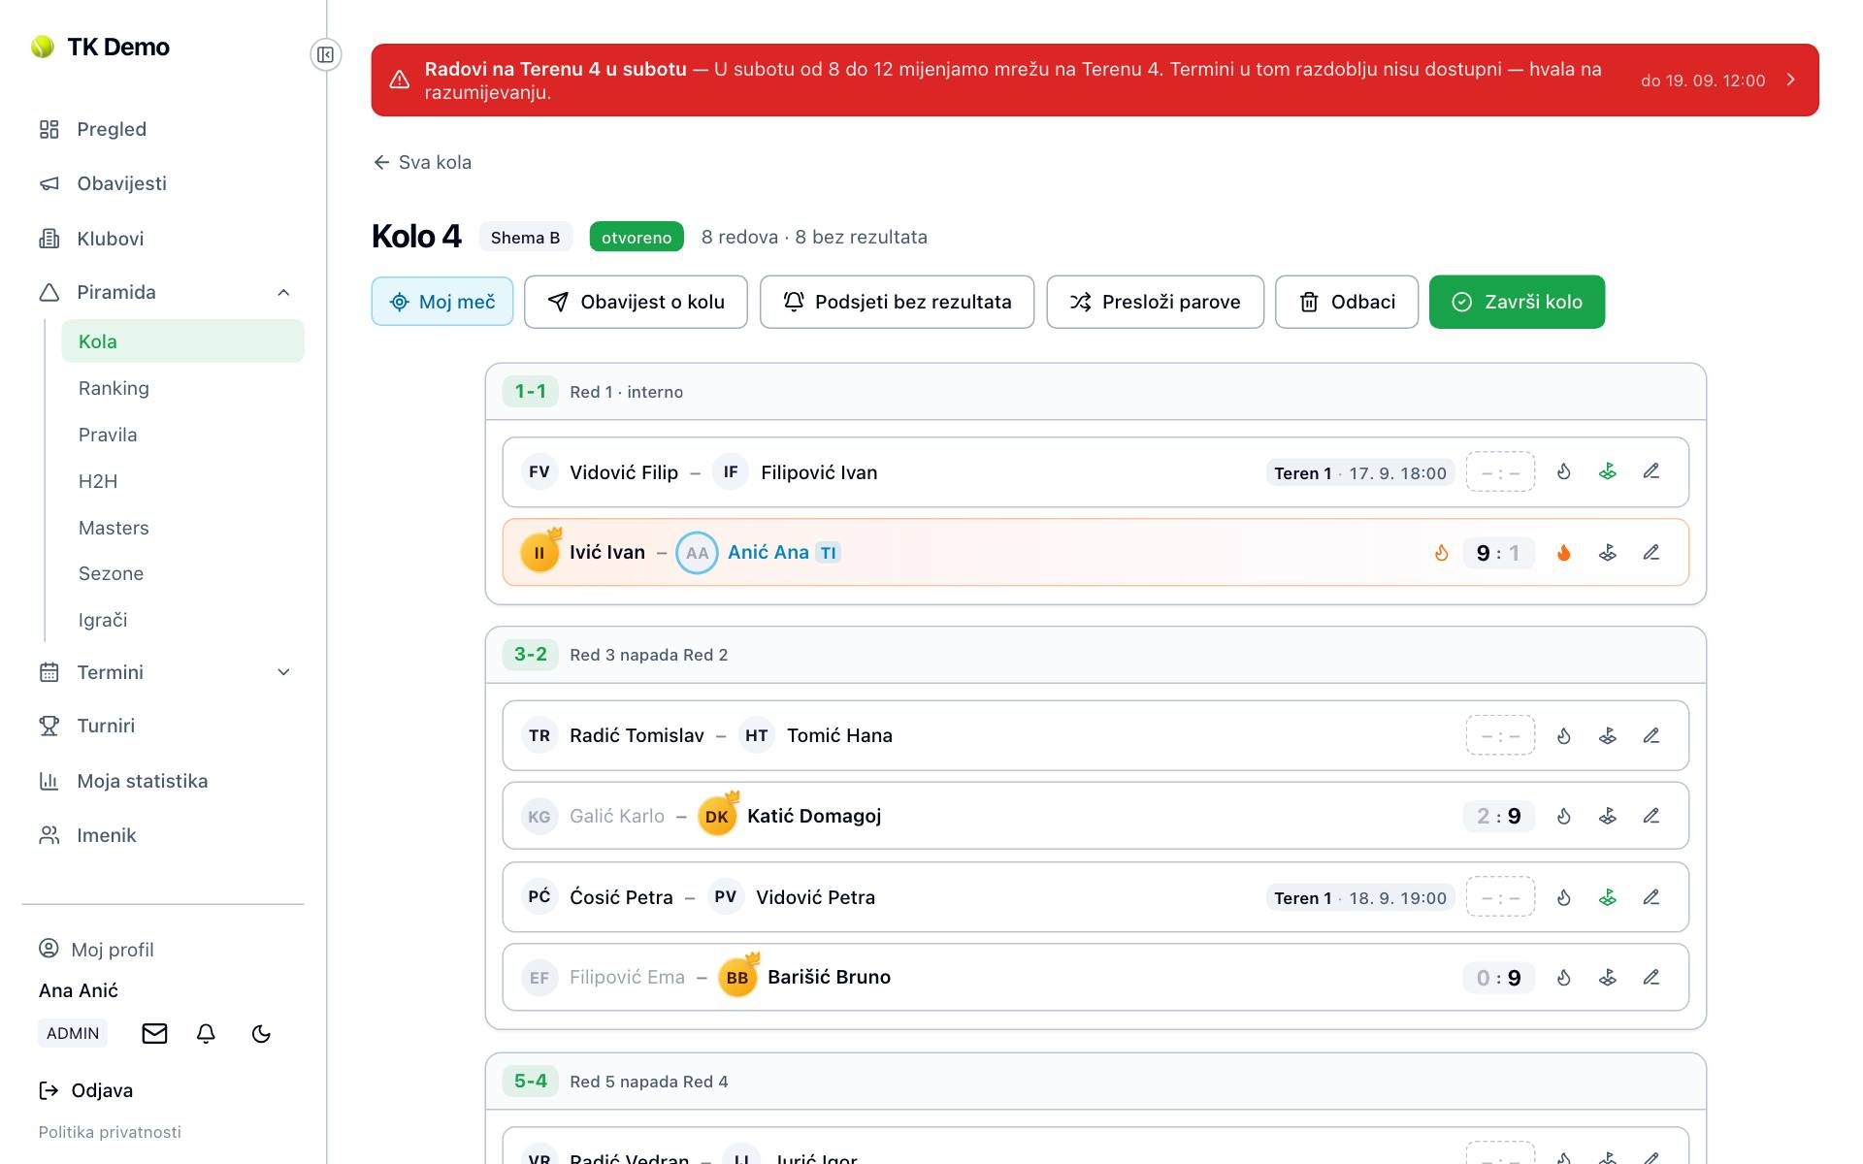
Task: Toggle the flame on Ćosić Petra match
Action: (1564, 898)
